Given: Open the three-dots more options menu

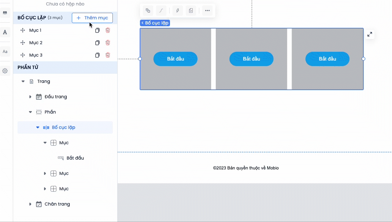Looking at the screenshot, I should (207, 11).
